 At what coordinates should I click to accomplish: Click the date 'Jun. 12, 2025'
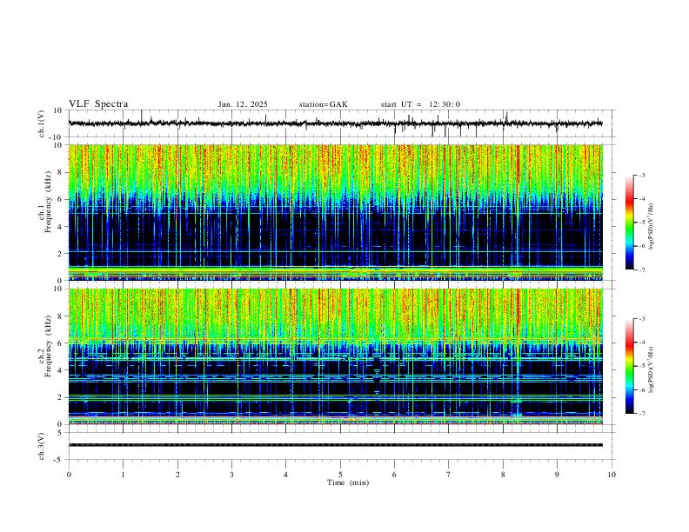pyautogui.click(x=243, y=104)
